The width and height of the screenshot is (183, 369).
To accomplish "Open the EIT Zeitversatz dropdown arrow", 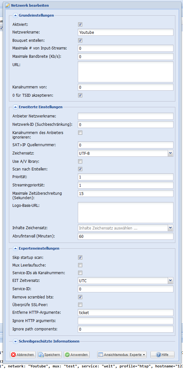I will click(x=171, y=281).
